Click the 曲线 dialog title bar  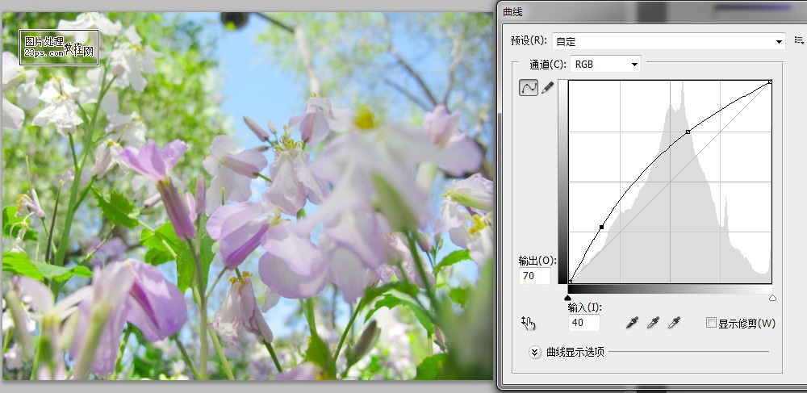coord(651,12)
